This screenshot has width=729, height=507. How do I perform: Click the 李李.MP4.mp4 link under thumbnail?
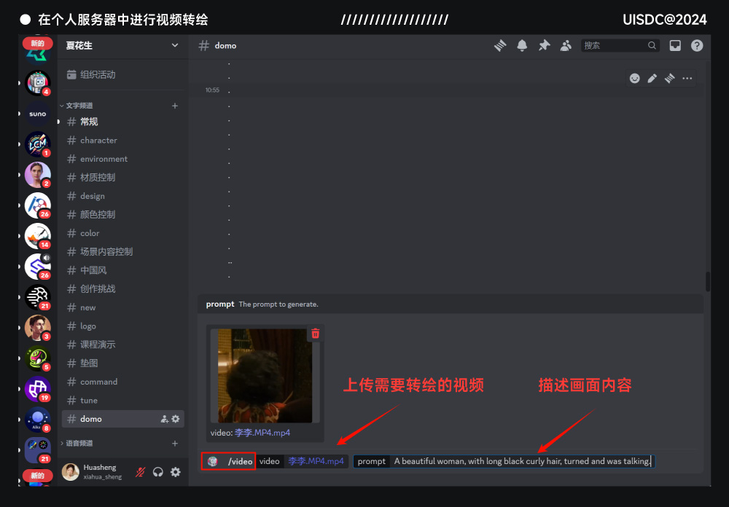262,433
